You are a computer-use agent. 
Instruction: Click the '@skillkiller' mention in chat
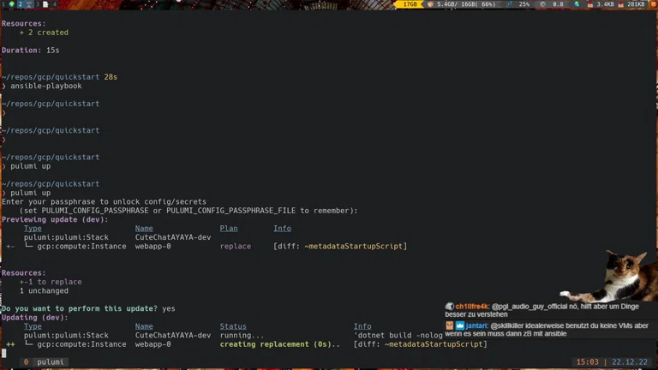click(x=506, y=325)
